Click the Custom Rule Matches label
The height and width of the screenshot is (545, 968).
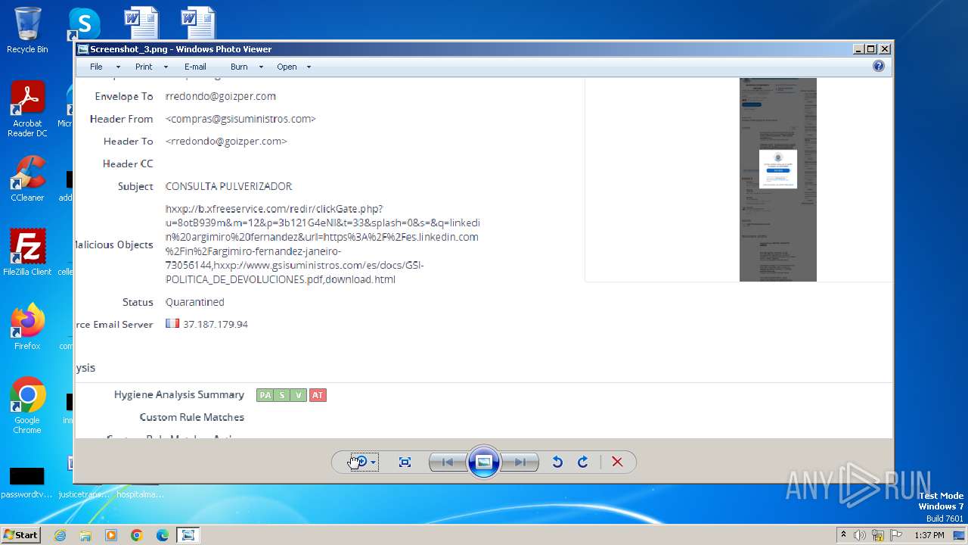pyautogui.click(x=192, y=417)
